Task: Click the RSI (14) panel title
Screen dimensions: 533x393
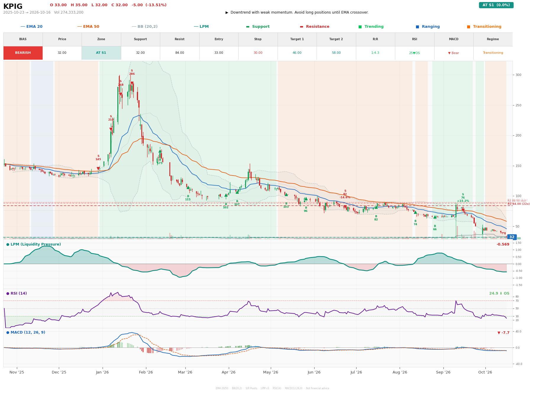Action: coord(17,293)
